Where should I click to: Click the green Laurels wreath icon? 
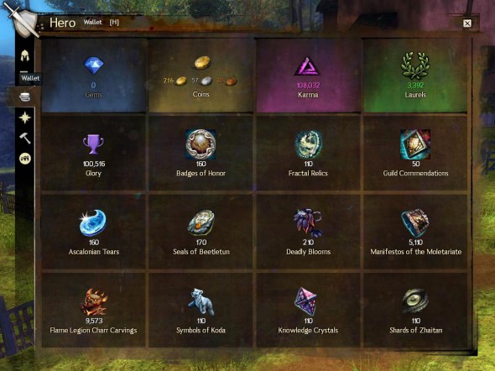[x=415, y=65]
